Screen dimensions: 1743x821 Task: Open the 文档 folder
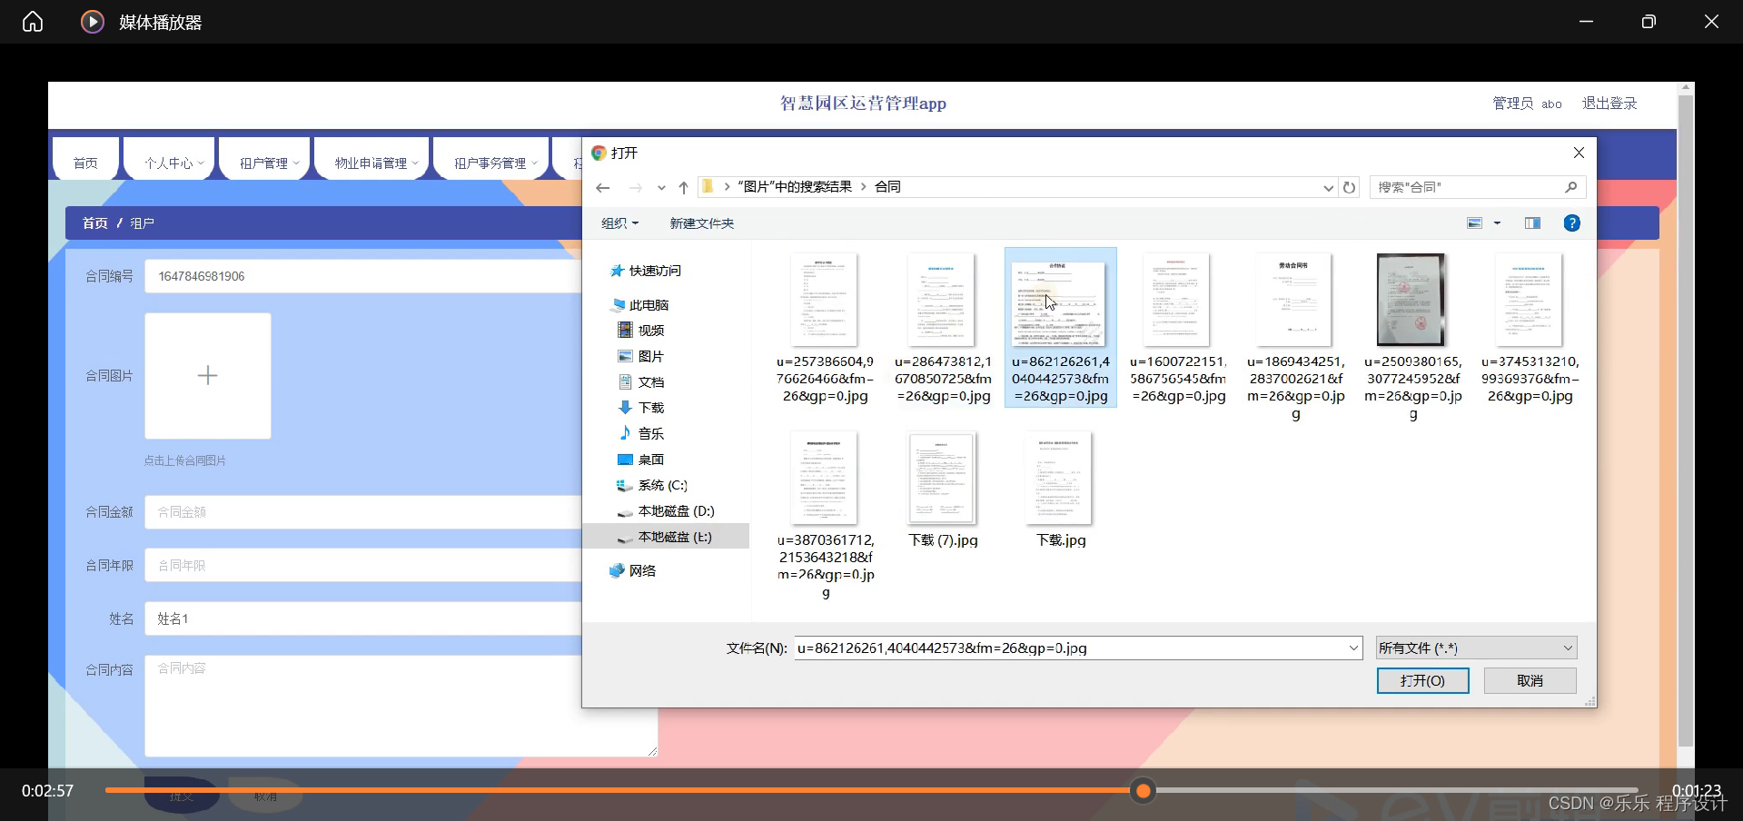pyautogui.click(x=641, y=382)
